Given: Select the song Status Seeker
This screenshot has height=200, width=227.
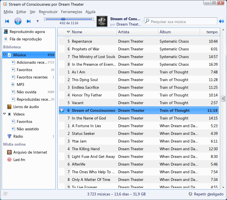Looking at the screenshot, I should click(x=139, y=133).
